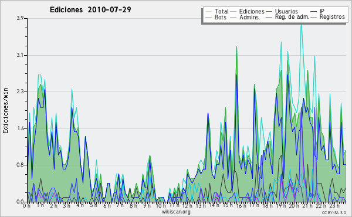Click the cyan line swatch beside Admins.
Screen dimensions: 352x217
[233, 17]
